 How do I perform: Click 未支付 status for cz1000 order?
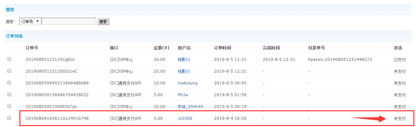pos(400,118)
